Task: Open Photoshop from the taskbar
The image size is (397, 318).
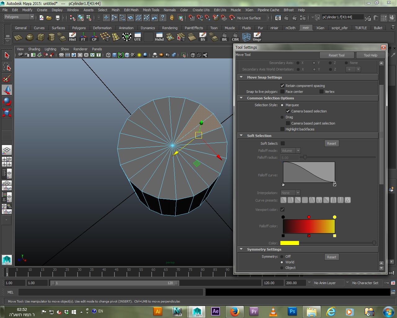Action: click(292, 311)
